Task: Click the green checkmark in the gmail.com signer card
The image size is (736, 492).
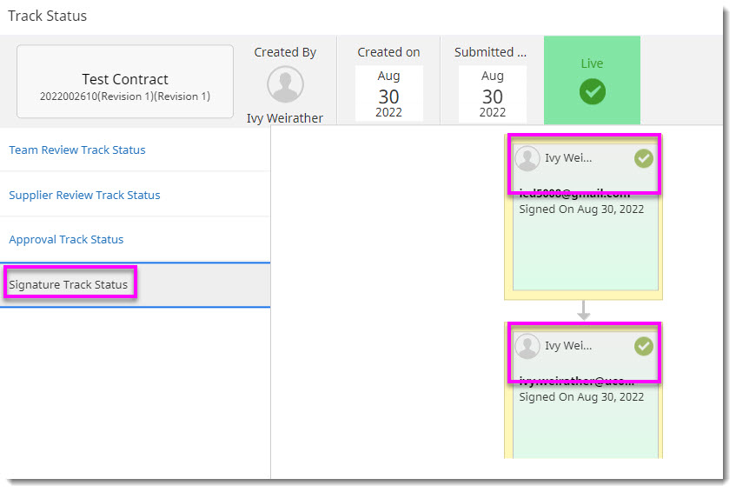Action: click(x=643, y=158)
